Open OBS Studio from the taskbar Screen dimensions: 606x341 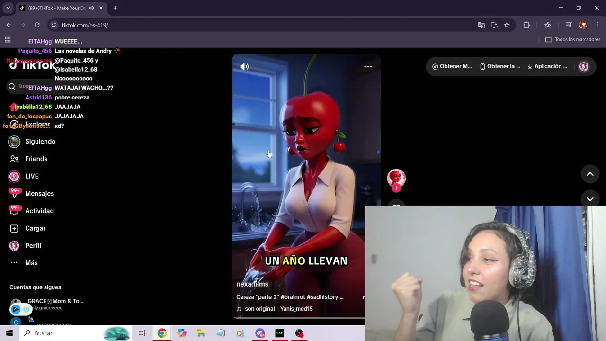click(299, 333)
